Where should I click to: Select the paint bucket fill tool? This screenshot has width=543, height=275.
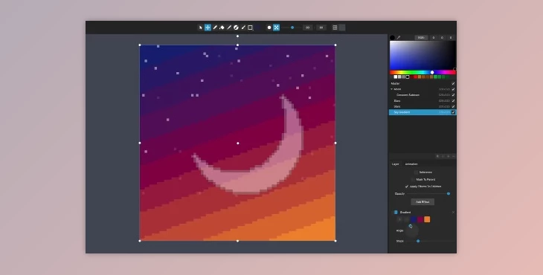click(x=222, y=27)
